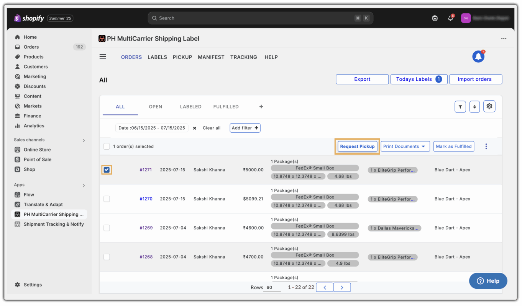The image size is (522, 306).
Task: Add a new view tab with plus
Action: pyautogui.click(x=261, y=107)
